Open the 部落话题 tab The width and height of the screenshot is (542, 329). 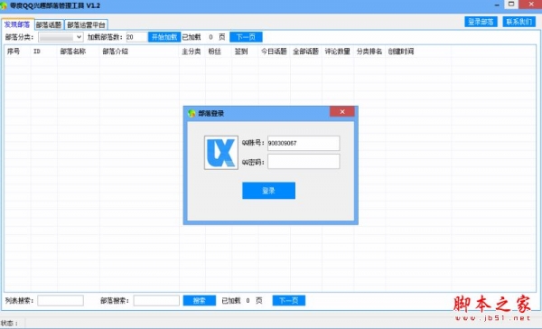tap(49, 25)
